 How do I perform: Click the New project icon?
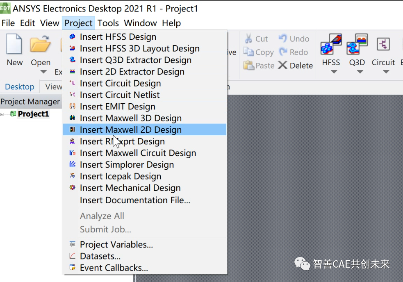[14, 44]
